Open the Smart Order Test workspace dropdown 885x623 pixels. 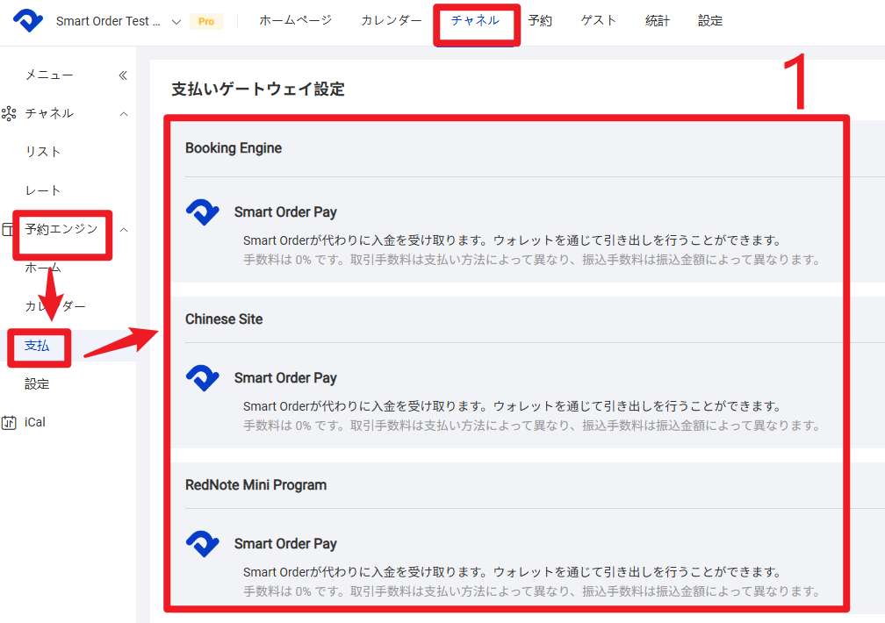point(175,20)
